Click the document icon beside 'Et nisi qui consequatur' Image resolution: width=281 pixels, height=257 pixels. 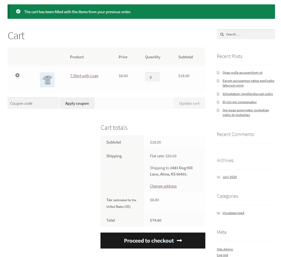click(x=218, y=102)
